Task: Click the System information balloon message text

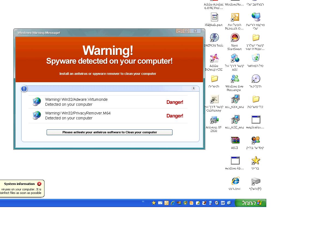Action: point(21,191)
